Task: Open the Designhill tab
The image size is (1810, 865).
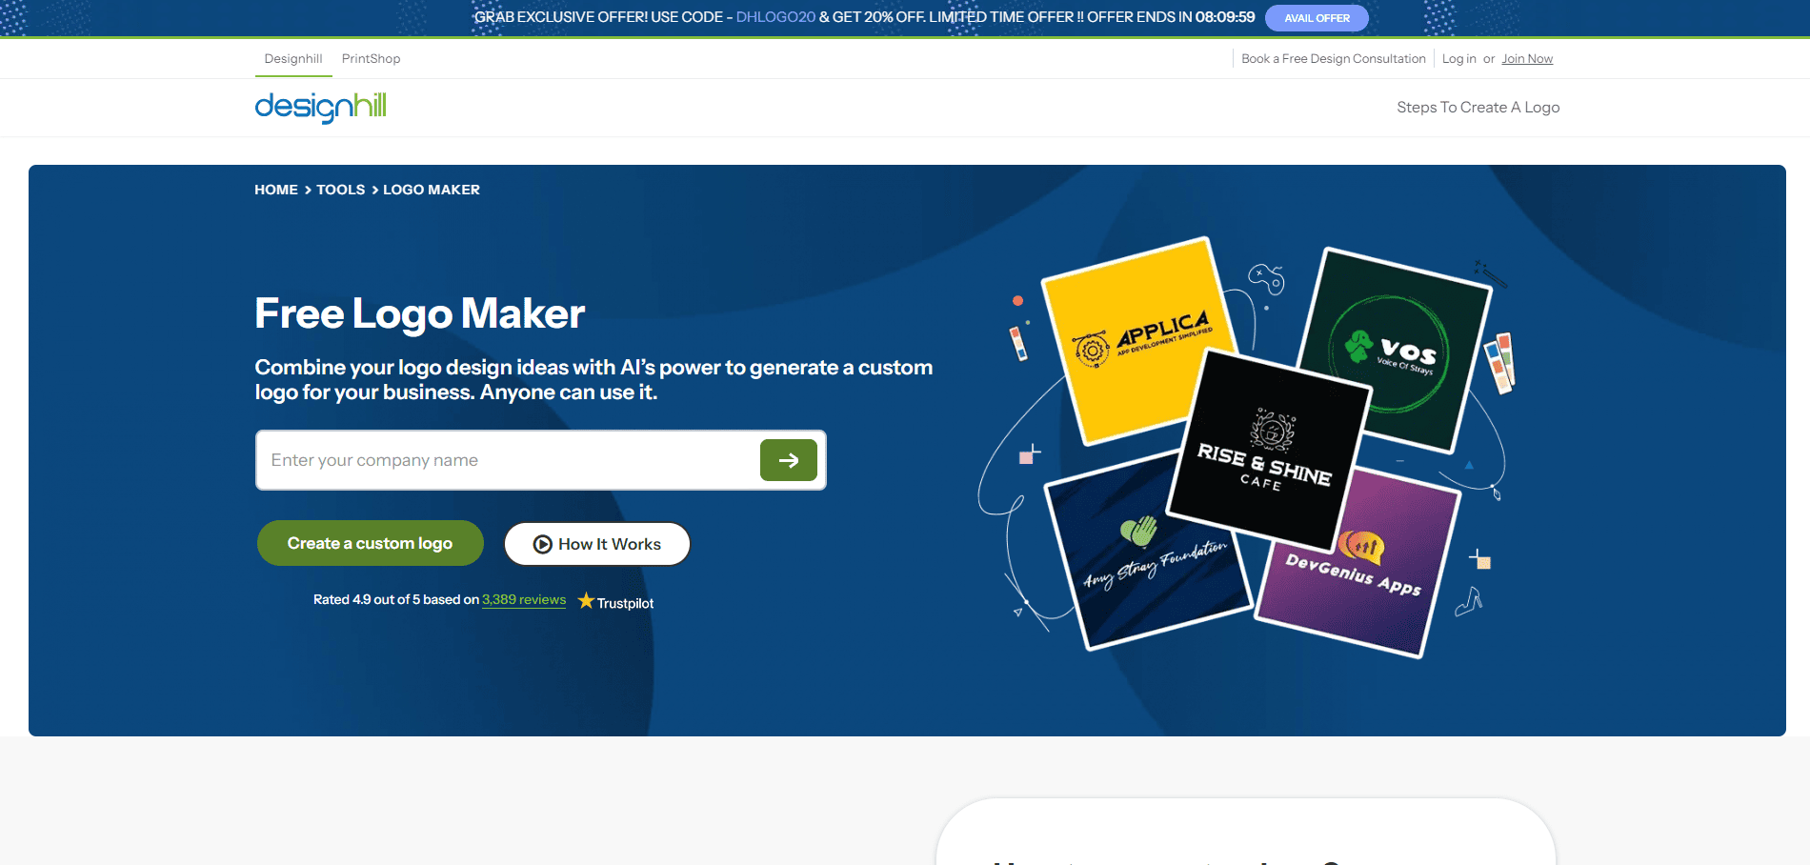Action: 293,59
